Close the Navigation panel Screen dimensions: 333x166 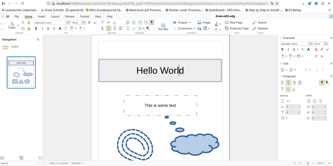point(38,39)
